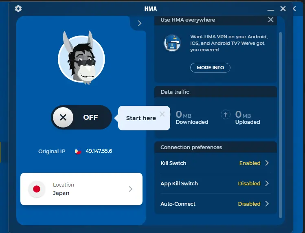Open the Japan location selector

(81, 189)
